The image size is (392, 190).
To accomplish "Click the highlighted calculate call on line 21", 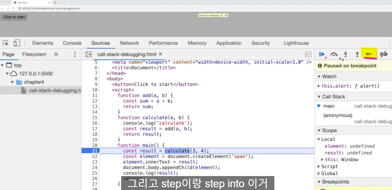I will (x=177, y=151).
